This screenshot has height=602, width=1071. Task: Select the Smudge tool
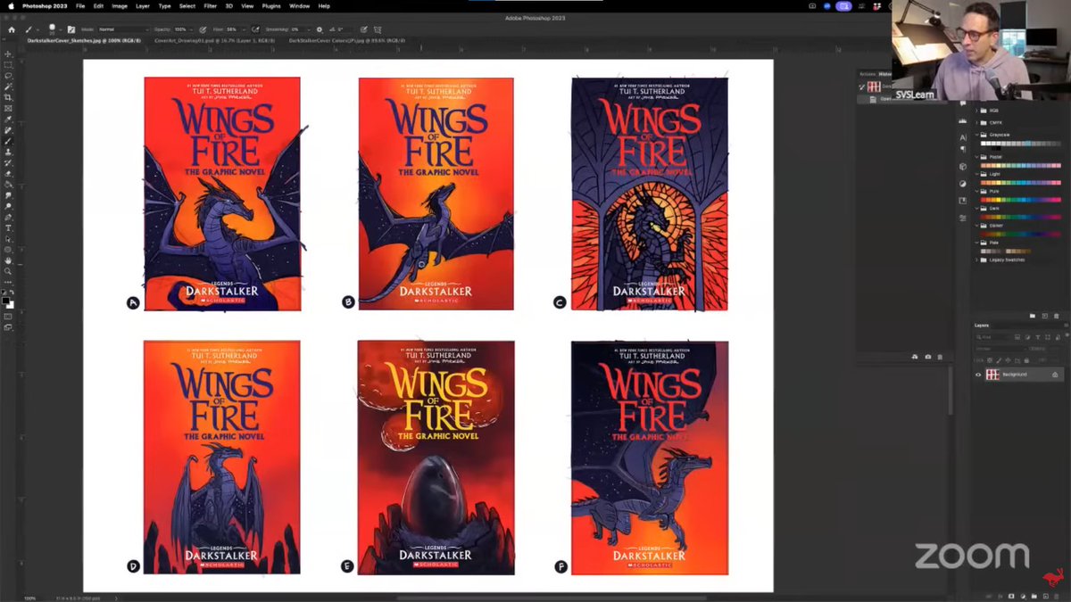click(8, 195)
